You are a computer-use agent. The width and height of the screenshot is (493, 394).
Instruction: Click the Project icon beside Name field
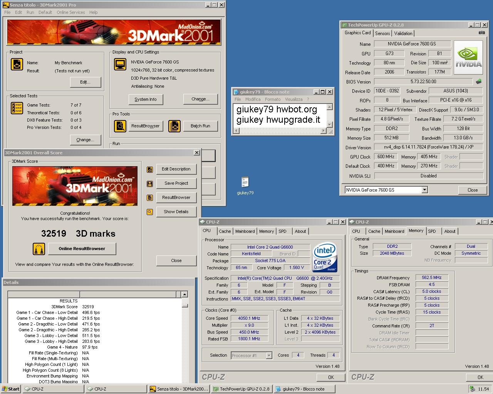coord(17,64)
